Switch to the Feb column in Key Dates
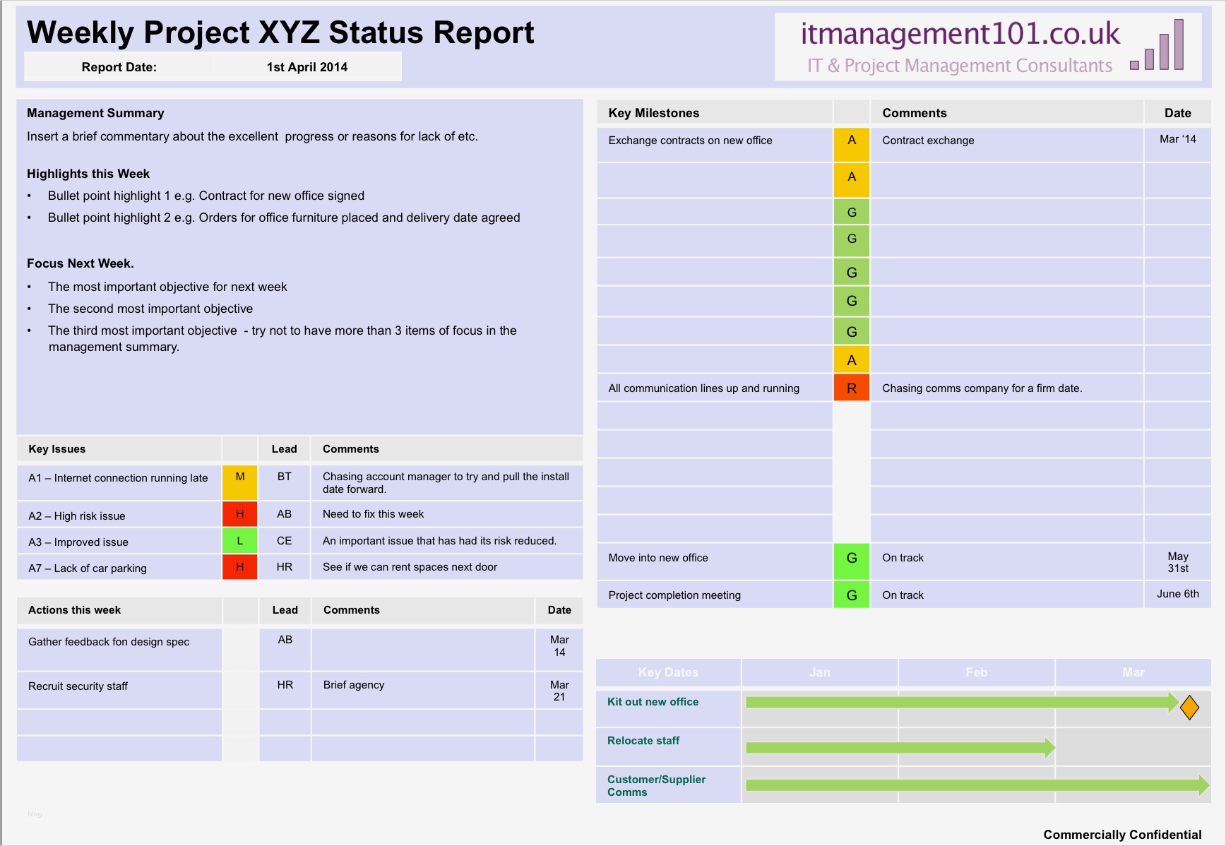This screenshot has height=846, width=1226. click(976, 672)
